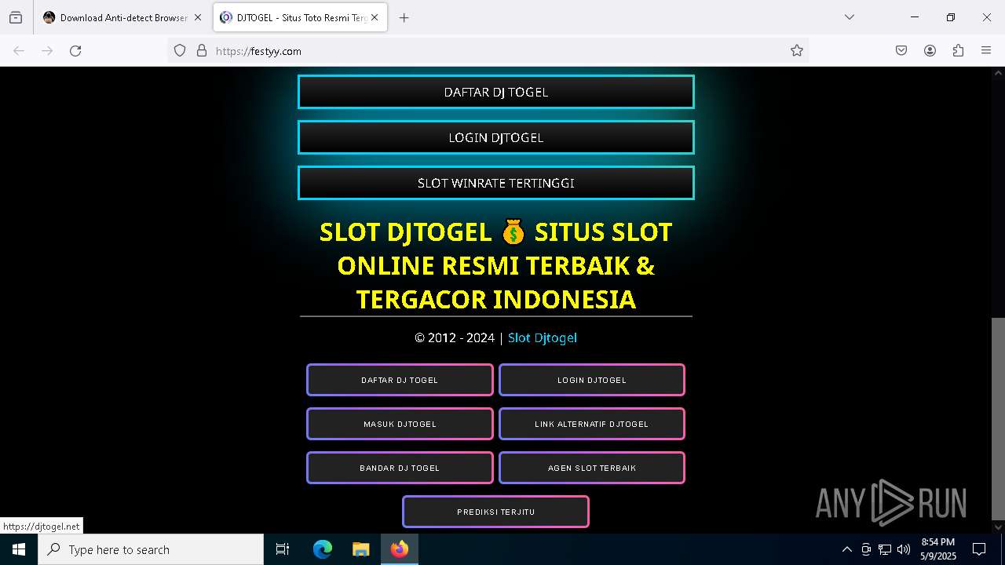Click the © 2012 - 2024 copyright text
Viewport: 1005px width, 565px height.
[x=455, y=337]
